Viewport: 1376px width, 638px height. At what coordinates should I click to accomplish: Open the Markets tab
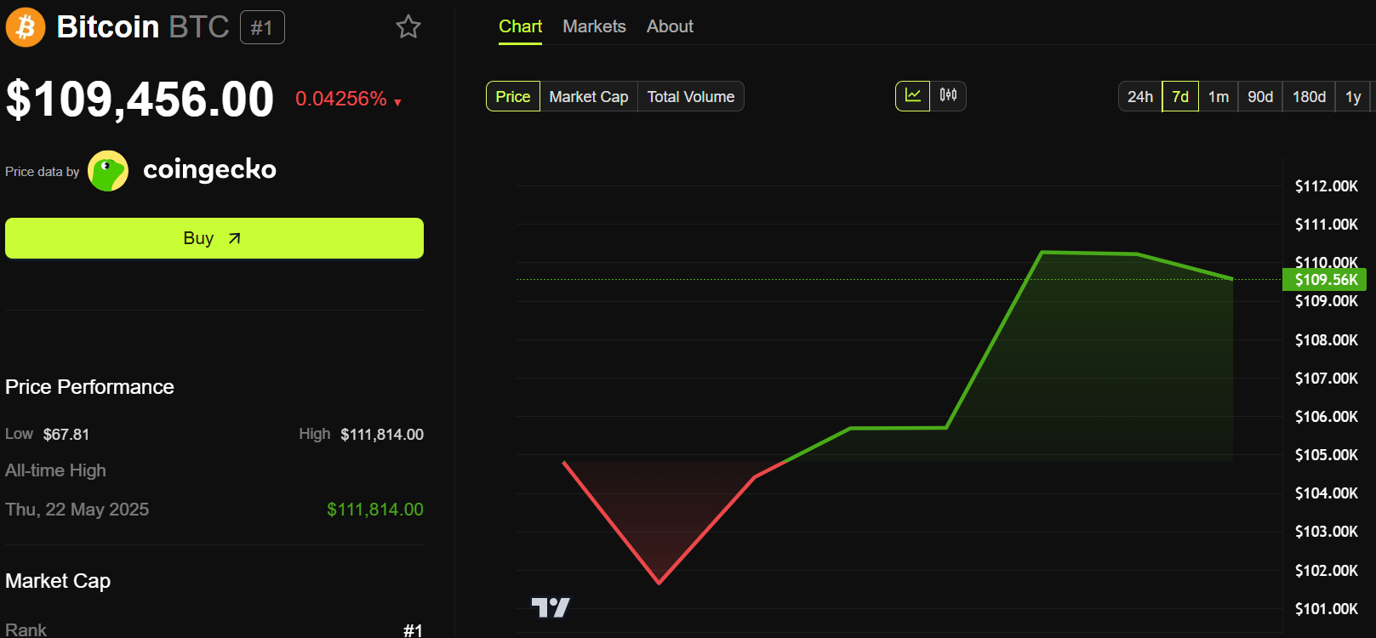pos(594,26)
